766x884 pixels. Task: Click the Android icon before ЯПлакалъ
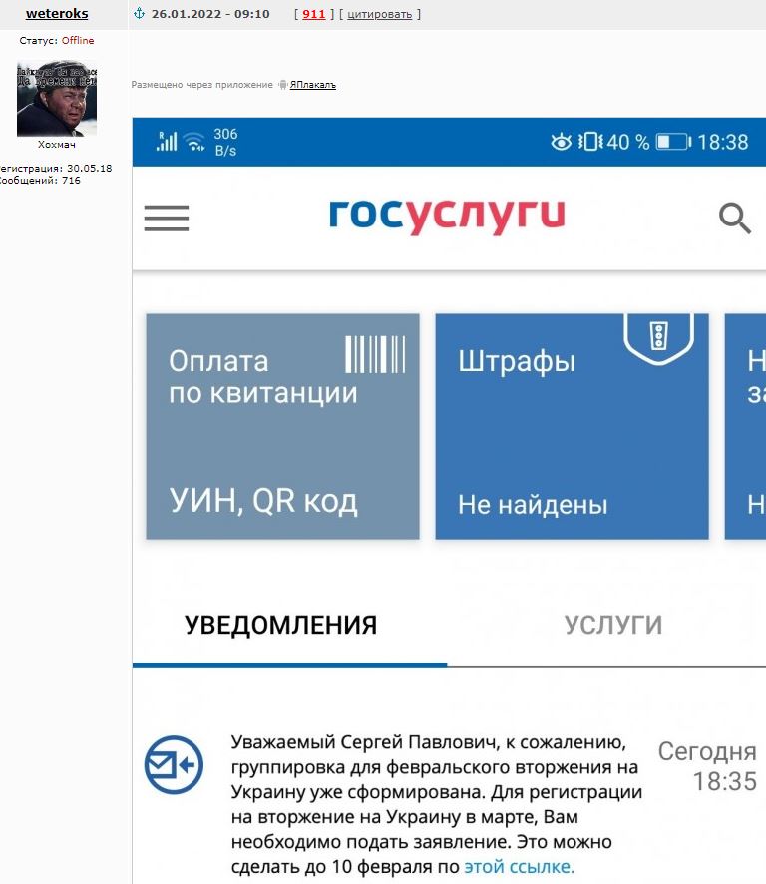[283, 85]
